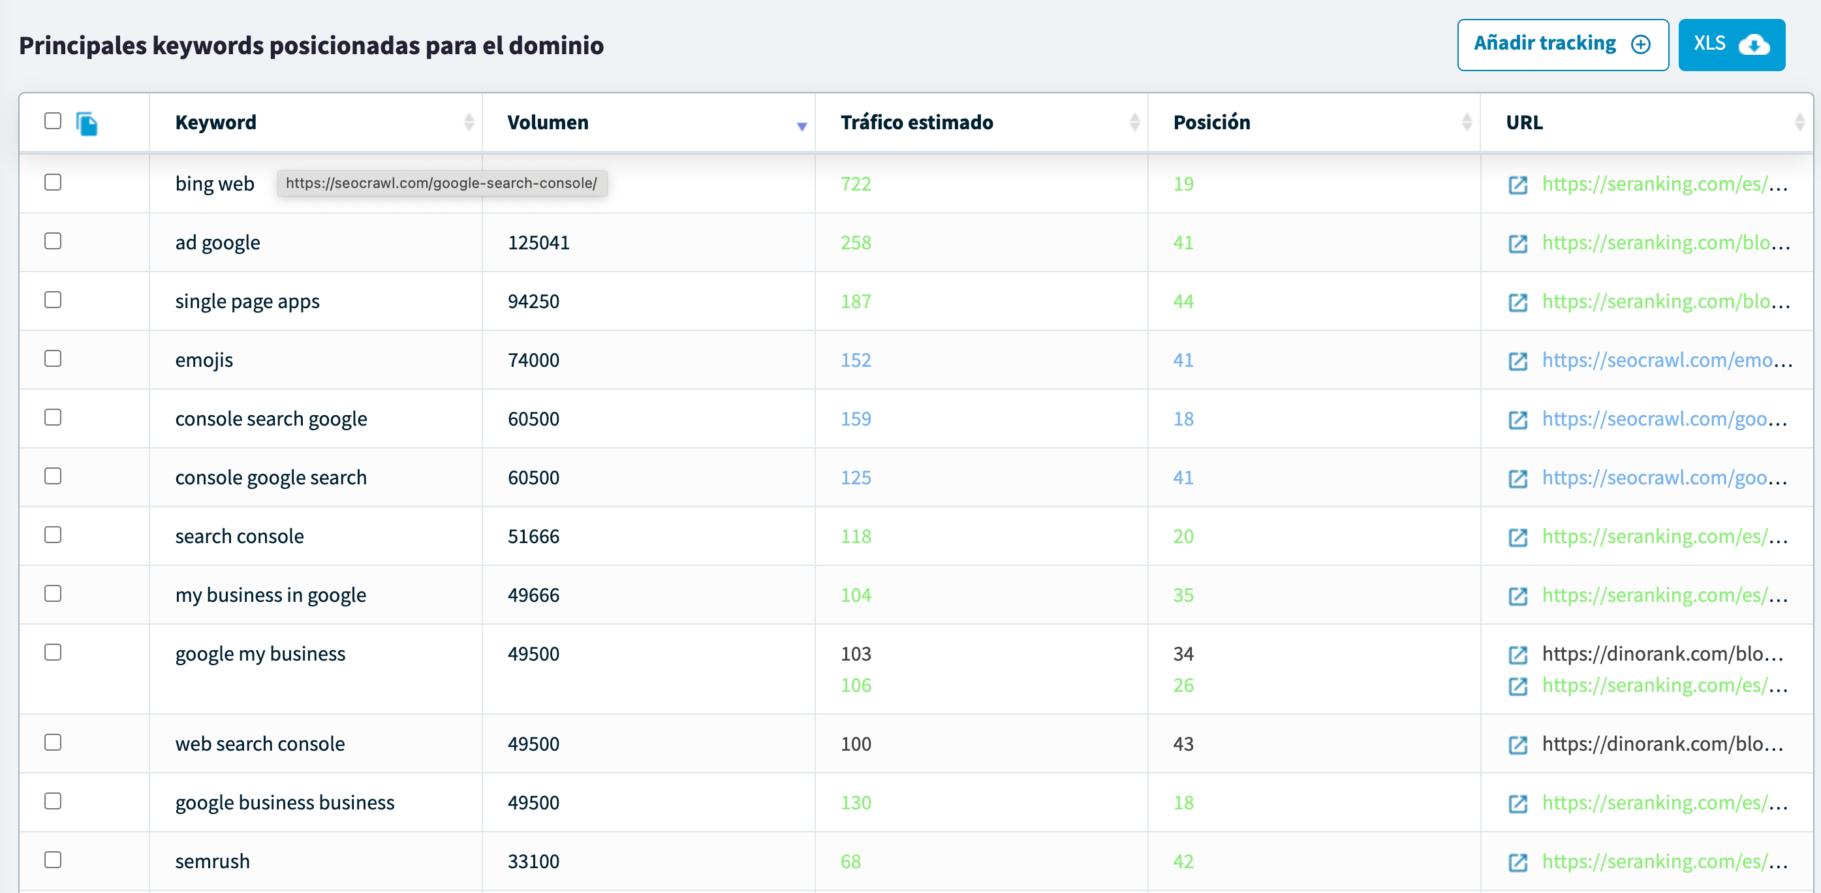Image resolution: width=1821 pixels, height=893 pixels.
Task: Click plus circle icon in Añadir tracking
Action: [x=1641, y=44]
